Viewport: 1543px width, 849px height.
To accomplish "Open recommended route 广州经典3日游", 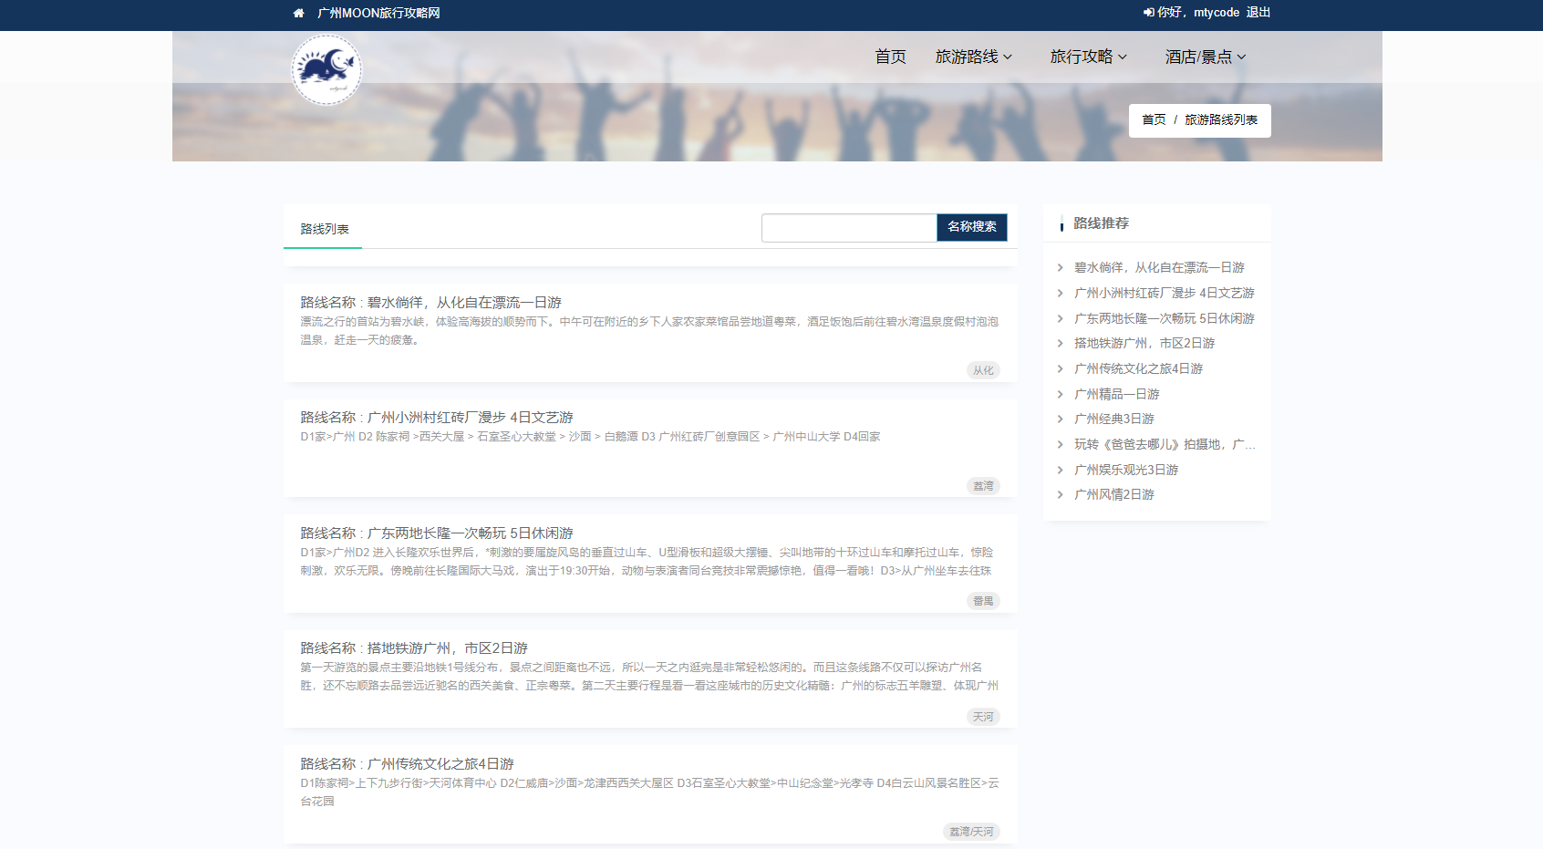I will point(1114,419).
